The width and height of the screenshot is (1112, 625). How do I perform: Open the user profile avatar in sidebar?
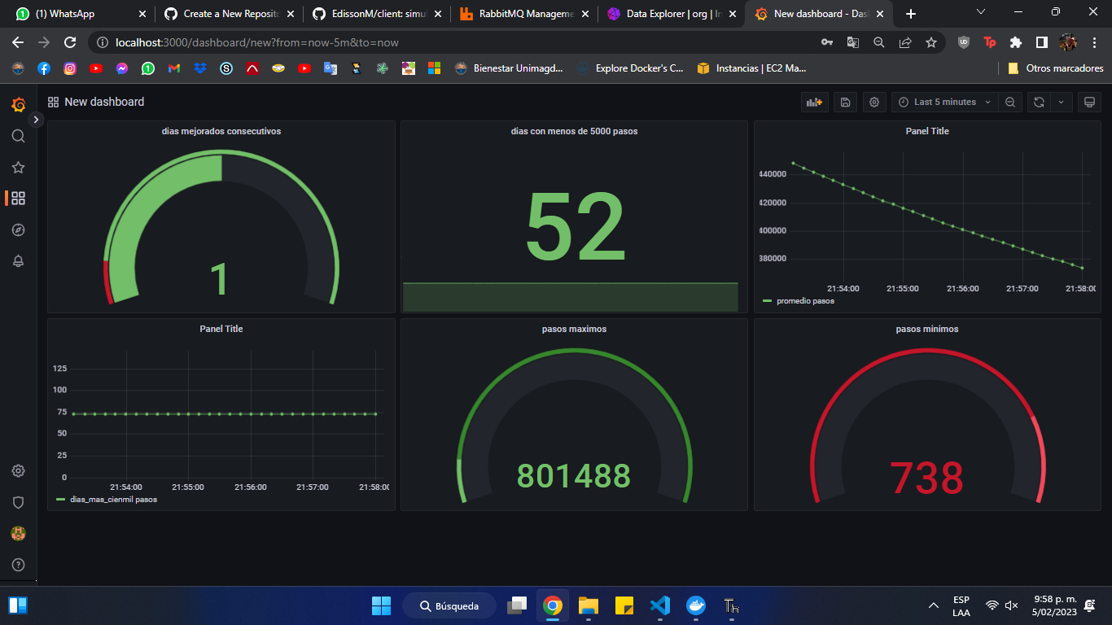[x=18, y=534]
